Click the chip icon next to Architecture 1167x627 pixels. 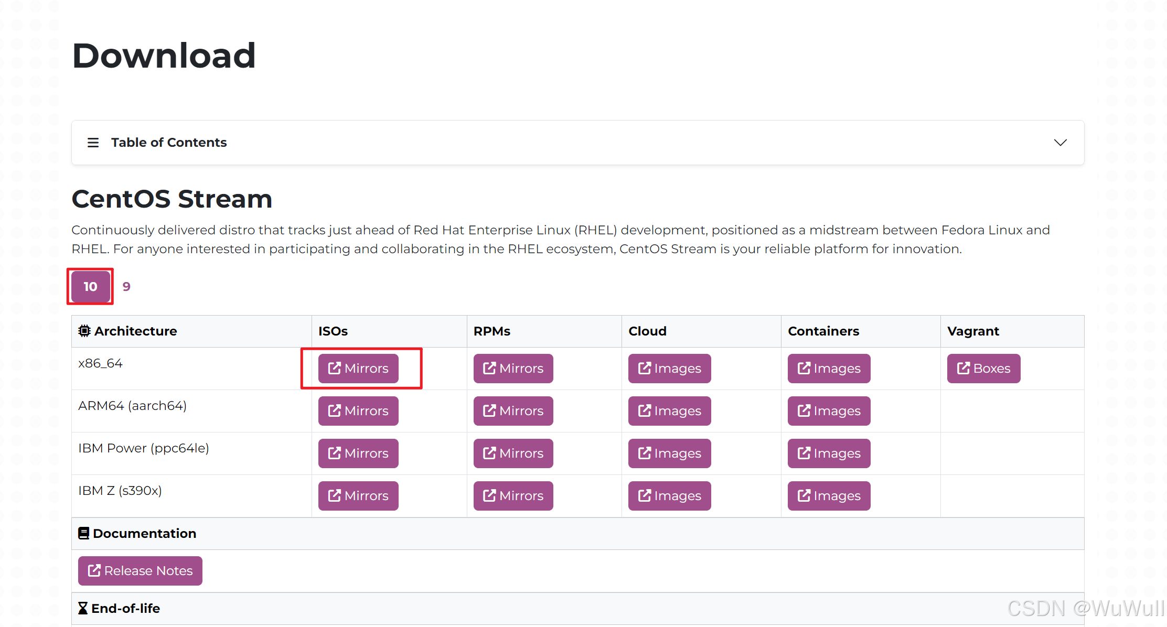click(84, 331)
